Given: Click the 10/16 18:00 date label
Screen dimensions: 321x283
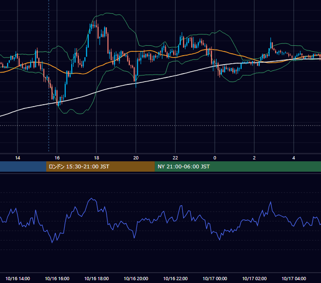Looking at the screenshot, I should [96, 278].
